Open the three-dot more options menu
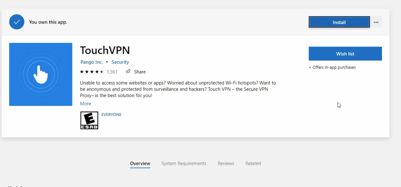The height and width of the screenshot is (187, 401). [376, 22]
